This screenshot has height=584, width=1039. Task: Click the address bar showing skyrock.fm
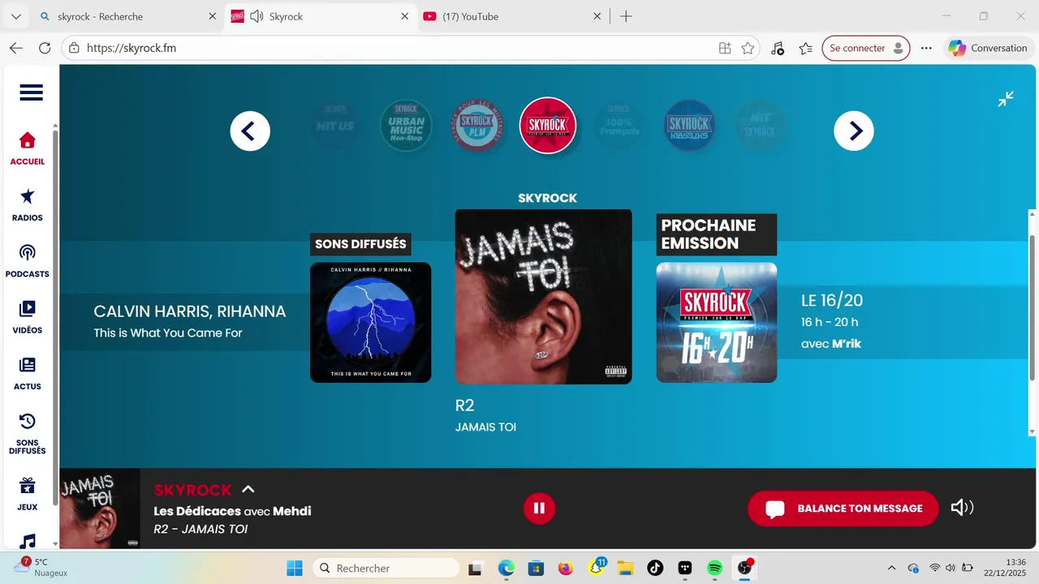point(412,48)
